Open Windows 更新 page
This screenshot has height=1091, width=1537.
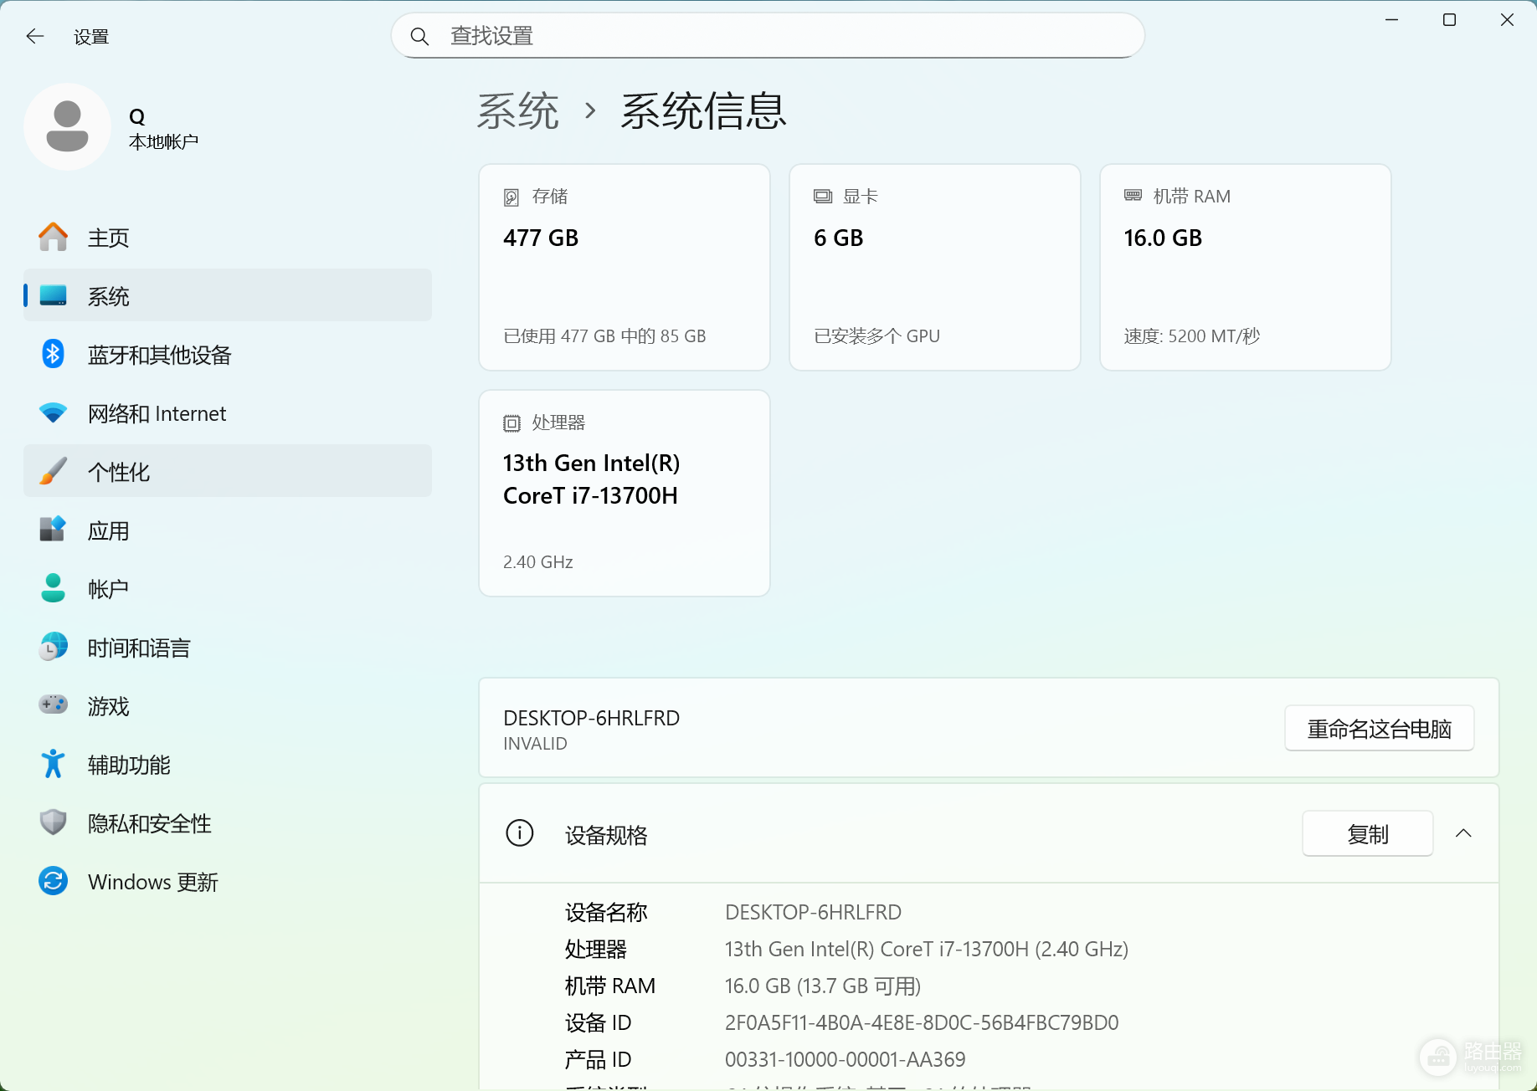click(x=228, y=882)
